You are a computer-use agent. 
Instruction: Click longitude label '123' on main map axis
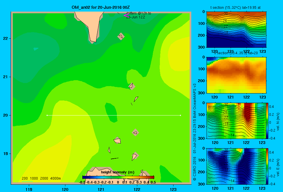click(173, 189)
